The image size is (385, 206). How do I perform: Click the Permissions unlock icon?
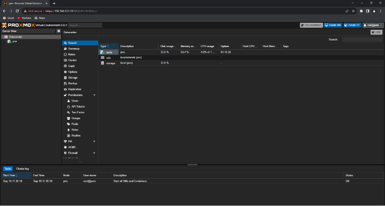(65, 95)
